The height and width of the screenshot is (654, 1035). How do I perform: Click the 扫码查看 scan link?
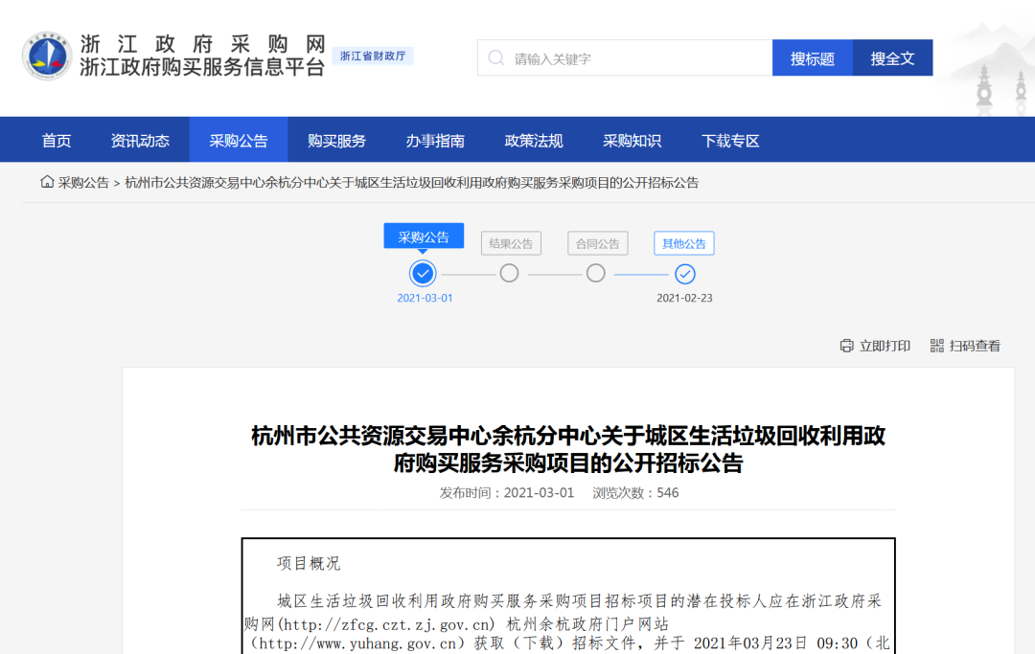click(x=975, y=346)
